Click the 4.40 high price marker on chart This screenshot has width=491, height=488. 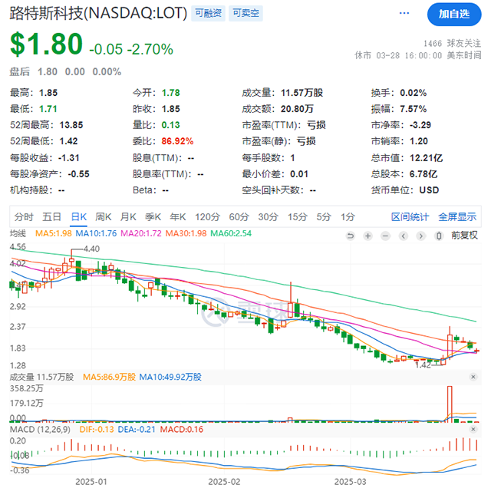click(x=91, y=249)
